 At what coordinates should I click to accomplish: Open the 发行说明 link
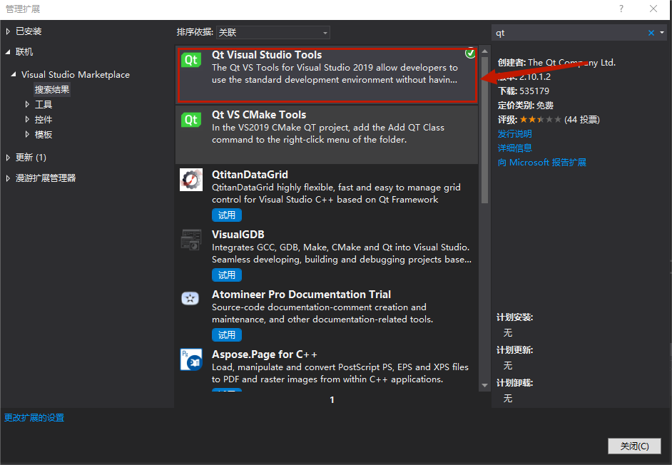[514, 133]
